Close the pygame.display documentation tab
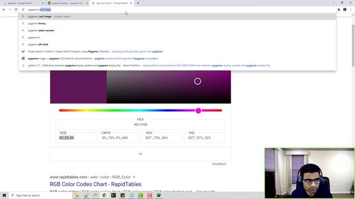 click(87, 3)
